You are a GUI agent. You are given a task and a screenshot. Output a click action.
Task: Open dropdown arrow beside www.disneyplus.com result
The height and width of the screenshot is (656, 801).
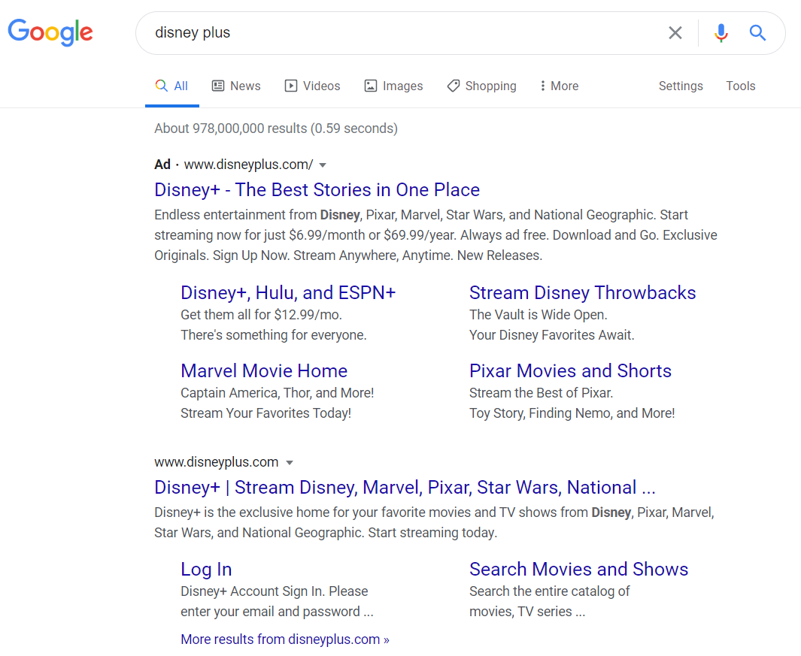point(290,462)
